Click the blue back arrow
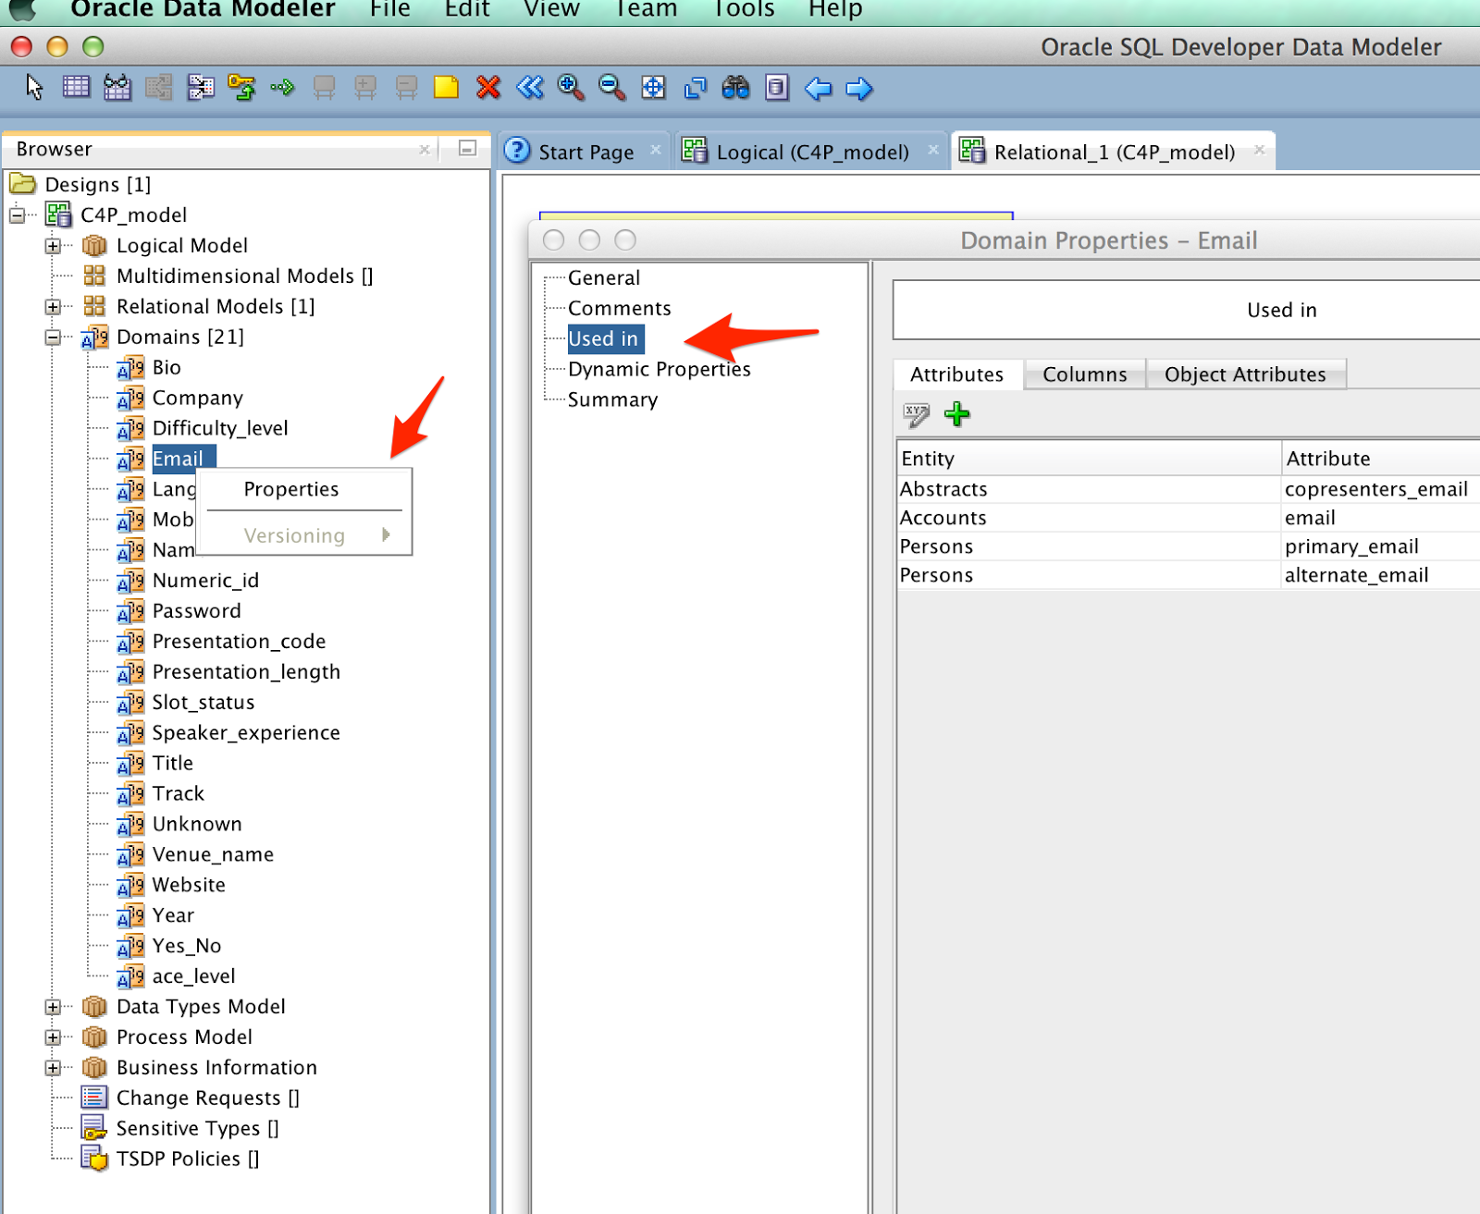Screen dimensions: 1480x1214 [x=818, y=89]
